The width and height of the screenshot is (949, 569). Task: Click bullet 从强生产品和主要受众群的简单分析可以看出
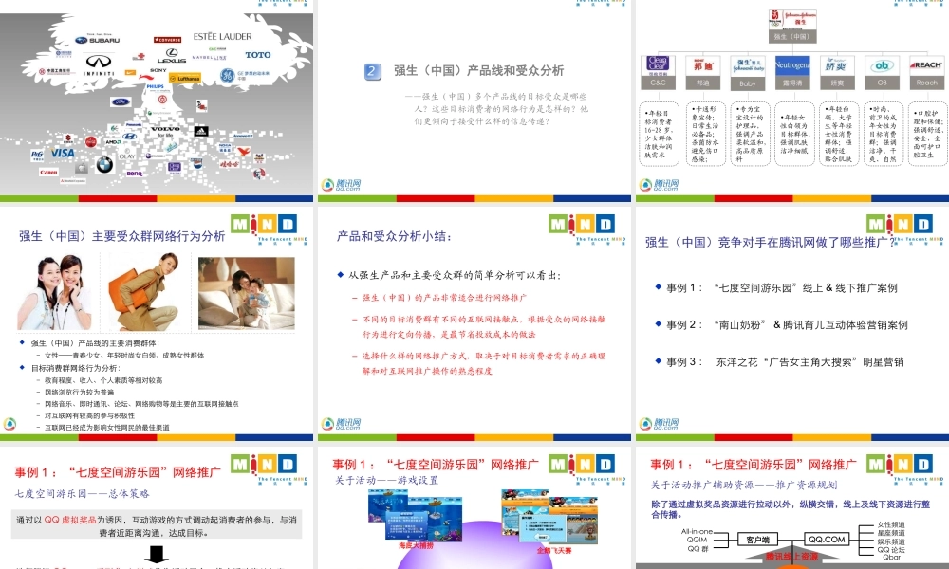455,276
